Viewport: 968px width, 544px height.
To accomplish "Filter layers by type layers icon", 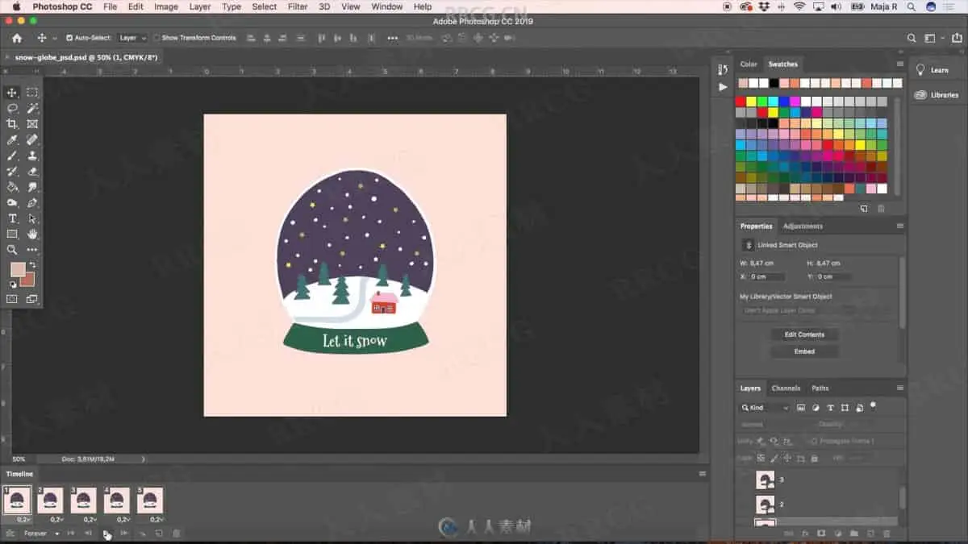I will pos(830,408).
